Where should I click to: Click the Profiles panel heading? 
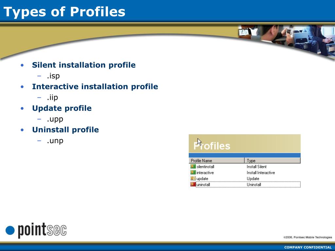212,146
